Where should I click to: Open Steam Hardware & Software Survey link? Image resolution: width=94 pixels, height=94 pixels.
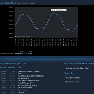[78, 68]
